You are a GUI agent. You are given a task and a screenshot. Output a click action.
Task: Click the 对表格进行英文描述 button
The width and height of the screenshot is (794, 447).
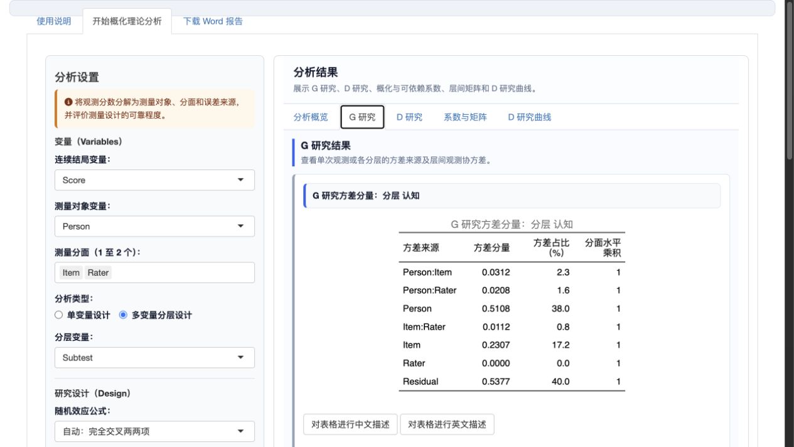click(447, 424)
